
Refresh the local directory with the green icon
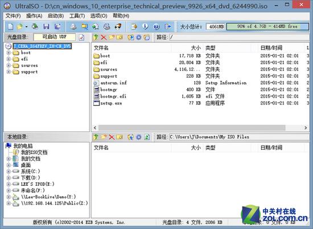(147, 137)
